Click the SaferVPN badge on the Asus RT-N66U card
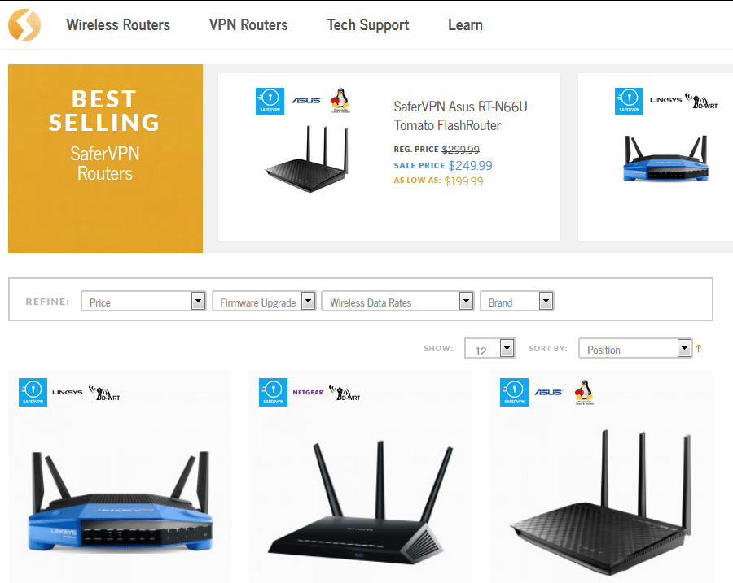This screenshot has height=583, width=733. pos(270,101)
